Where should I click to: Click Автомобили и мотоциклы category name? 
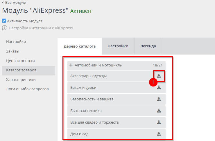tap(98, 65)
